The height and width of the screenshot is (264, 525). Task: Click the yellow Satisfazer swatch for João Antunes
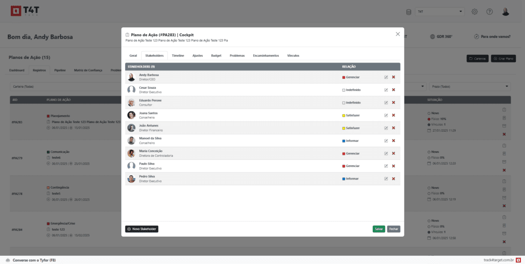(x=344, y=128)
